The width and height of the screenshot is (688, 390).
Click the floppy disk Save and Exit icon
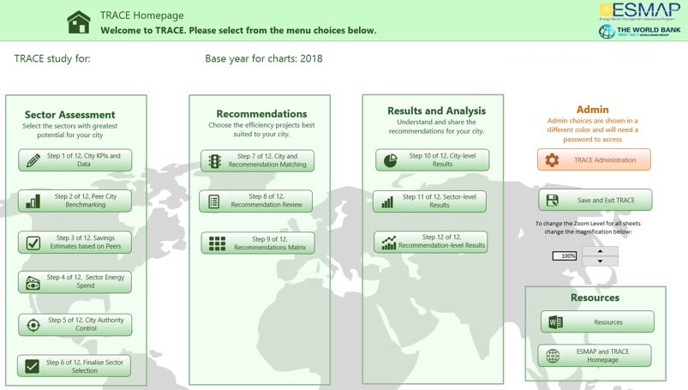(x=553, y=201)
